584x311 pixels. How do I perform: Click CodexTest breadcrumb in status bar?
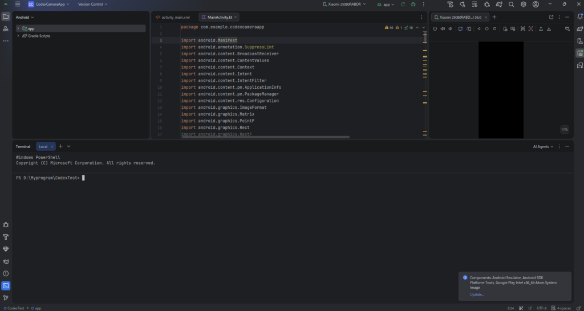click(x=14, y=308)
